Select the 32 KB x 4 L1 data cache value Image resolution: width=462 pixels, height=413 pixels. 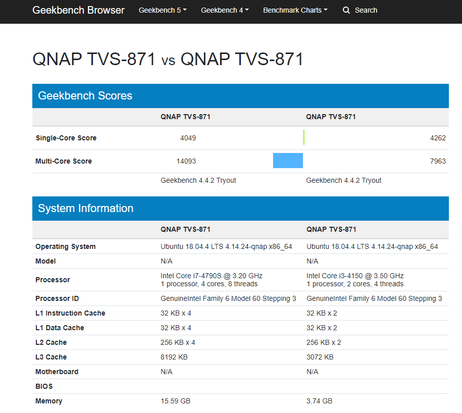tap(176, 328)
